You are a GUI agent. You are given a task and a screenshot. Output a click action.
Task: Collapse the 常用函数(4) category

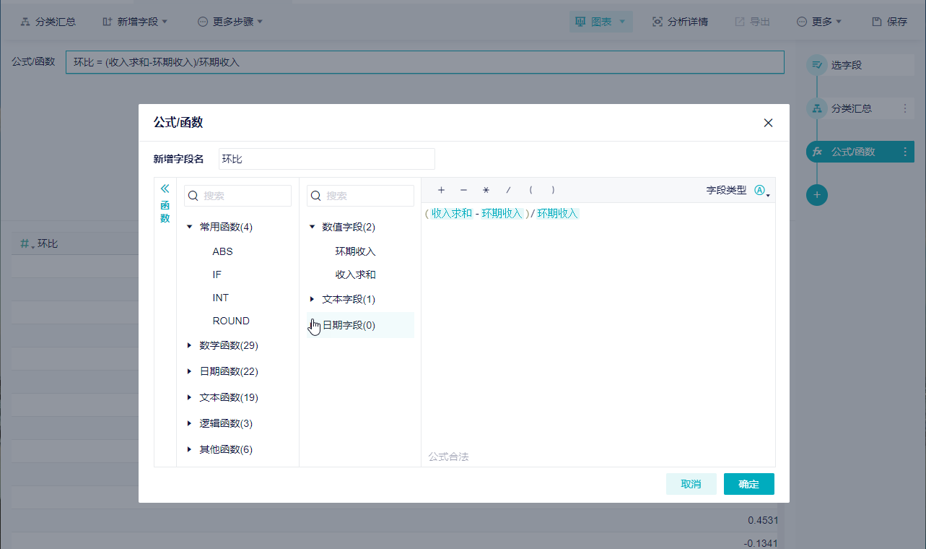coord(190,227)
